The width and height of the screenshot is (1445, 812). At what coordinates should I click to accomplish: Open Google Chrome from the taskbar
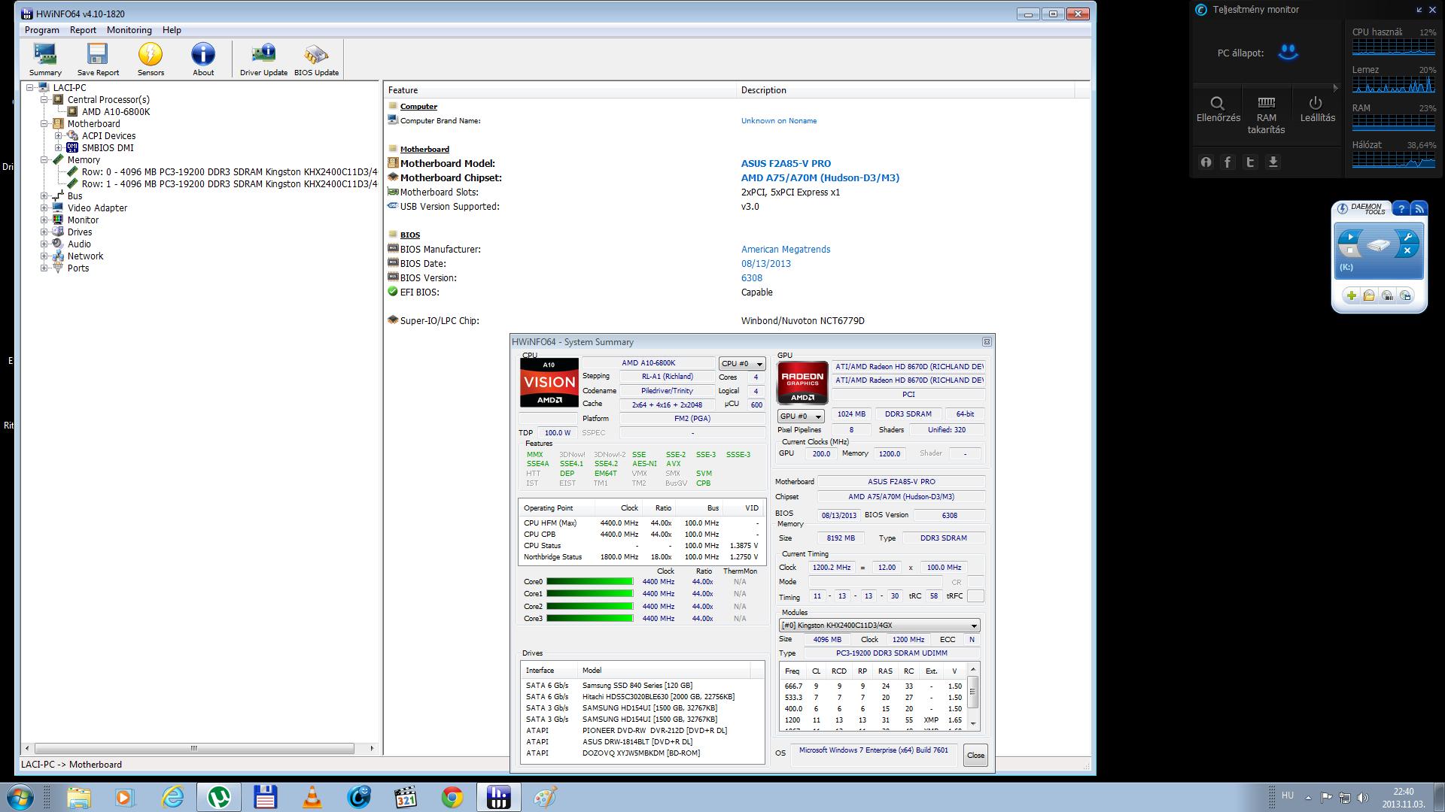click(x=452, y=797)
